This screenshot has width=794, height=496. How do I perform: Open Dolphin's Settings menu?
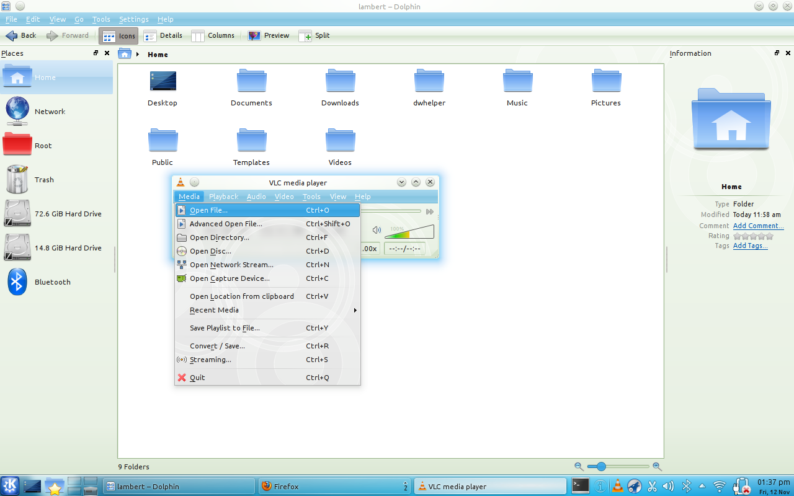134,19
